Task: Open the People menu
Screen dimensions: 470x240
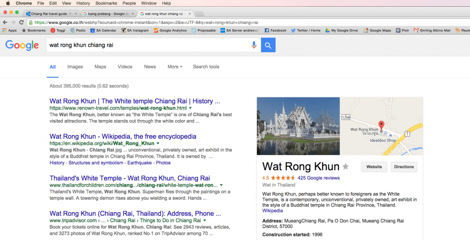Action: 129,3
